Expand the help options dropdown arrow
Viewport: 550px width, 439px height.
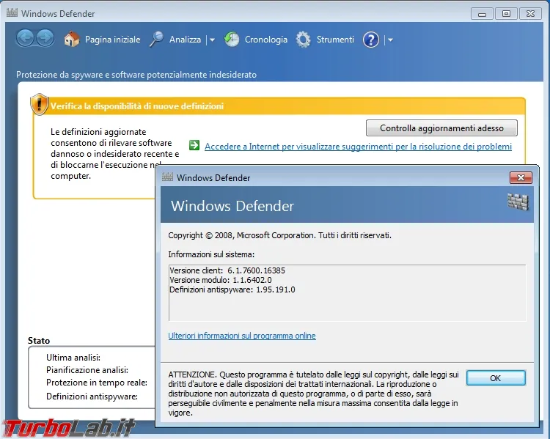(390, 40)
